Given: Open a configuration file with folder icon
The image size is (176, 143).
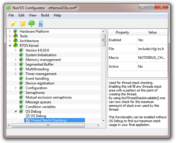Looking at the screenshot, I should [13, 24].
